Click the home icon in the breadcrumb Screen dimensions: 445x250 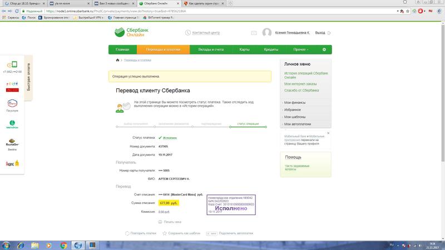(x=117, y=60)
